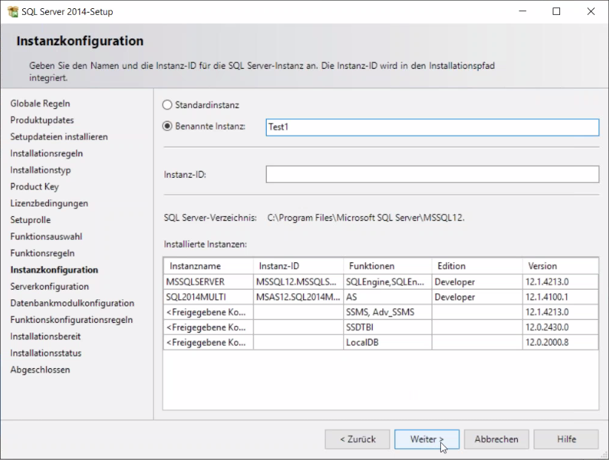609x460 pixels.
Task: Open the Globale Regeln setup step
Action: click(x=45, y=104)
